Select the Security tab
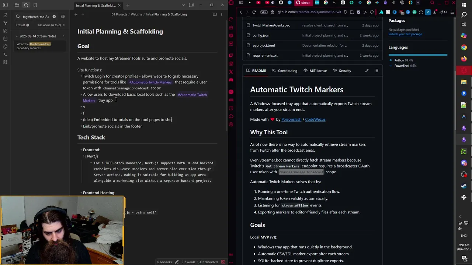The width and height of the screenshot is (472, 265). point(342,71)
